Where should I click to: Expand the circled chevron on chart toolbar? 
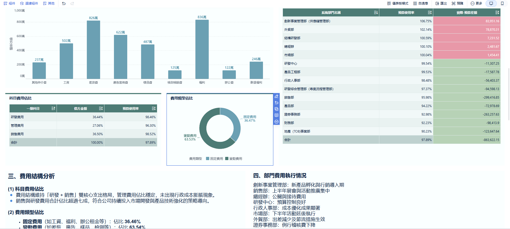(277, 122)
